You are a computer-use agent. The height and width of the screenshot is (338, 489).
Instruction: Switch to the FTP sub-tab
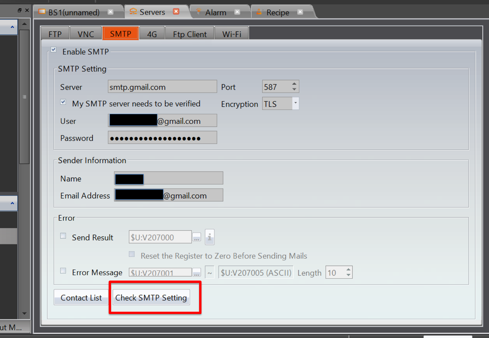coord(55,34)
